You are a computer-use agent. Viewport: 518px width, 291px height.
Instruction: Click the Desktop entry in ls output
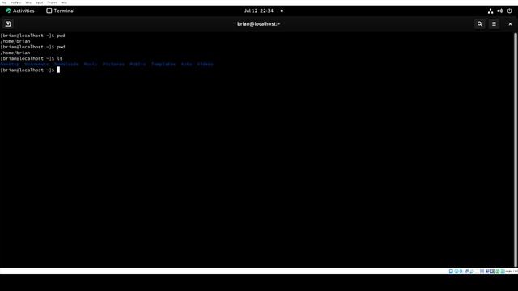pyautogui.click(x=10, y=64)
